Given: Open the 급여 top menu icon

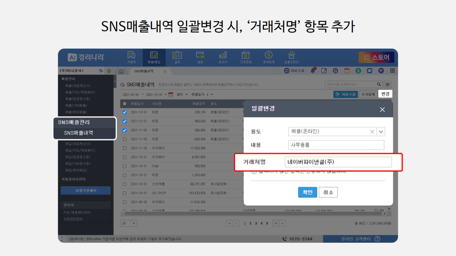Looking at the screenshot, I should tap(177, 57).
